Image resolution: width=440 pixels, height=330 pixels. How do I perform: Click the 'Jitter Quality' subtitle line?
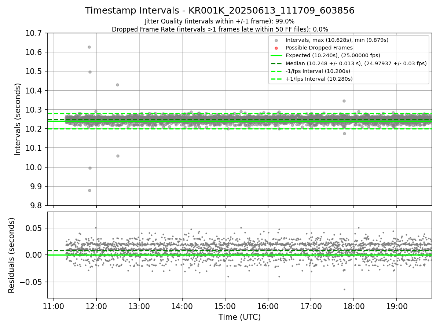pos(220,22)
